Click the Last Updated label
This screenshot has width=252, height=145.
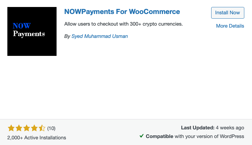coord(197,127)
